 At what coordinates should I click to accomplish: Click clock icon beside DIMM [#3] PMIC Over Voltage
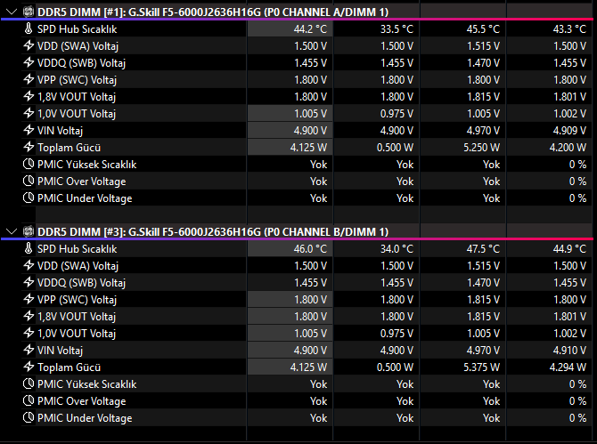click(x=29, y=400)
